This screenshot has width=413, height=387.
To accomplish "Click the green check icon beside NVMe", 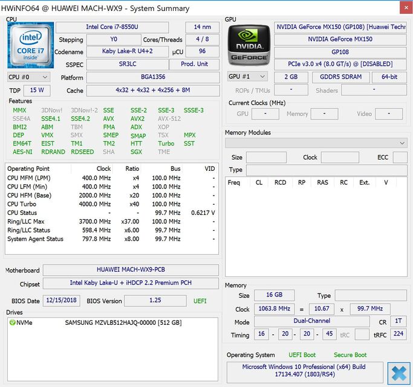I will pos(12,323).
